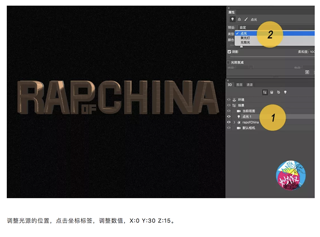Click the 环境 environment icon
This screenshot has height=237, width=320.
pos(234,100)
